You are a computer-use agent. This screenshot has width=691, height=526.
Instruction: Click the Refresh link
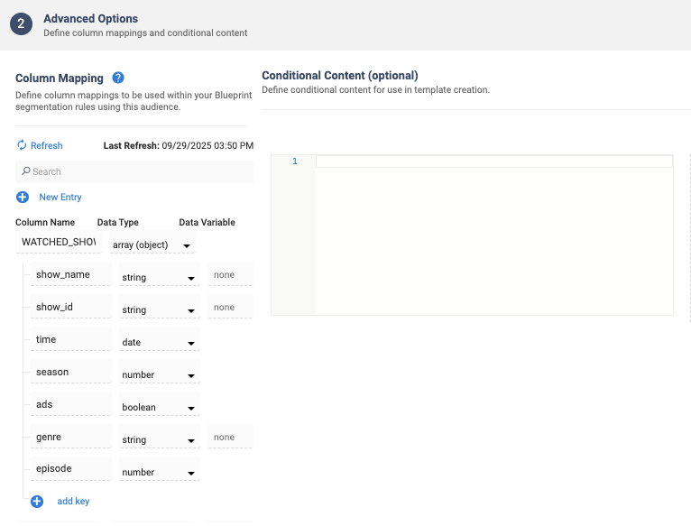pyautogui.click(x=46, y=145)
